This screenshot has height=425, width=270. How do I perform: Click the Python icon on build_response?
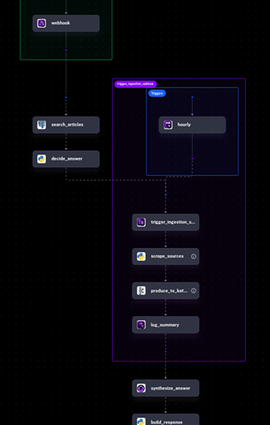[x=141, y=421]
